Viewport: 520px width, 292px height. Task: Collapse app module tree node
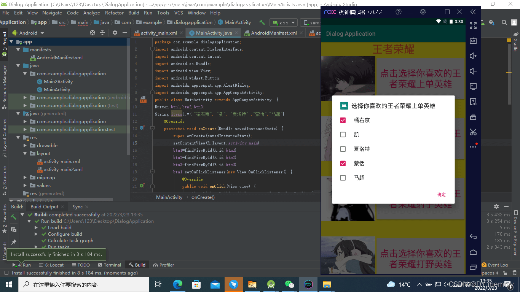11,42
